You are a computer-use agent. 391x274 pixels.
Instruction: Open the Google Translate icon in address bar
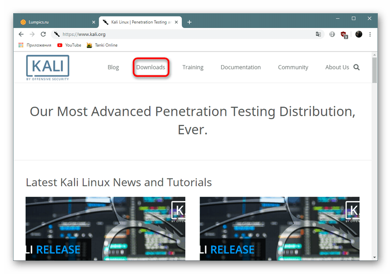(318, 34)
